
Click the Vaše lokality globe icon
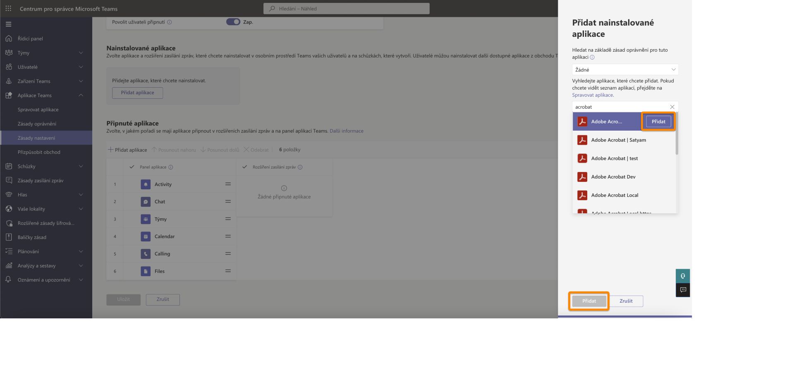[9, 209]
